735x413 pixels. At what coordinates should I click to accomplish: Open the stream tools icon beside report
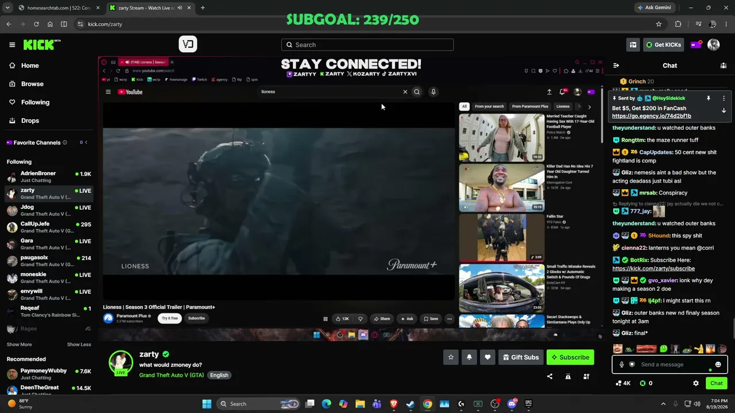pyautogui.click(x=586, y=376)
